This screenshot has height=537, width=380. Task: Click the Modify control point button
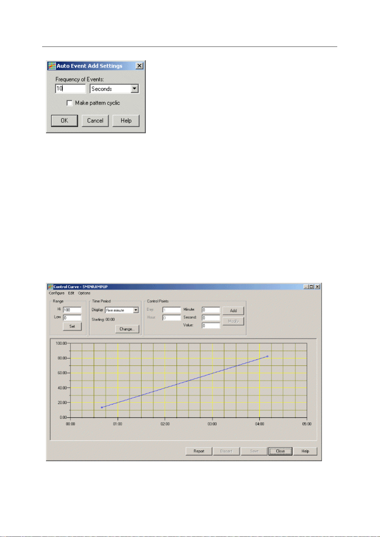233,321
